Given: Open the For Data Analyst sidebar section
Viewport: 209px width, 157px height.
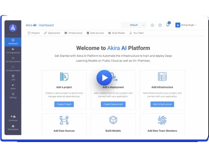Looking at the screenshot, I should (x=13, y=69).
